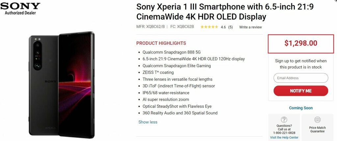This screenshot has height=141, width=337.
Task: Focus the Email Address input field
Action: coord(301,78)
